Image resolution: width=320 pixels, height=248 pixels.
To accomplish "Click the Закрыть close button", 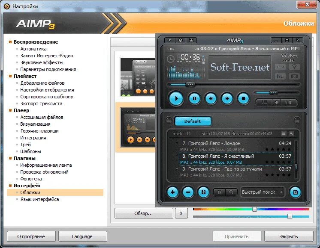I will pyautogui.click(x=288, y=236).
